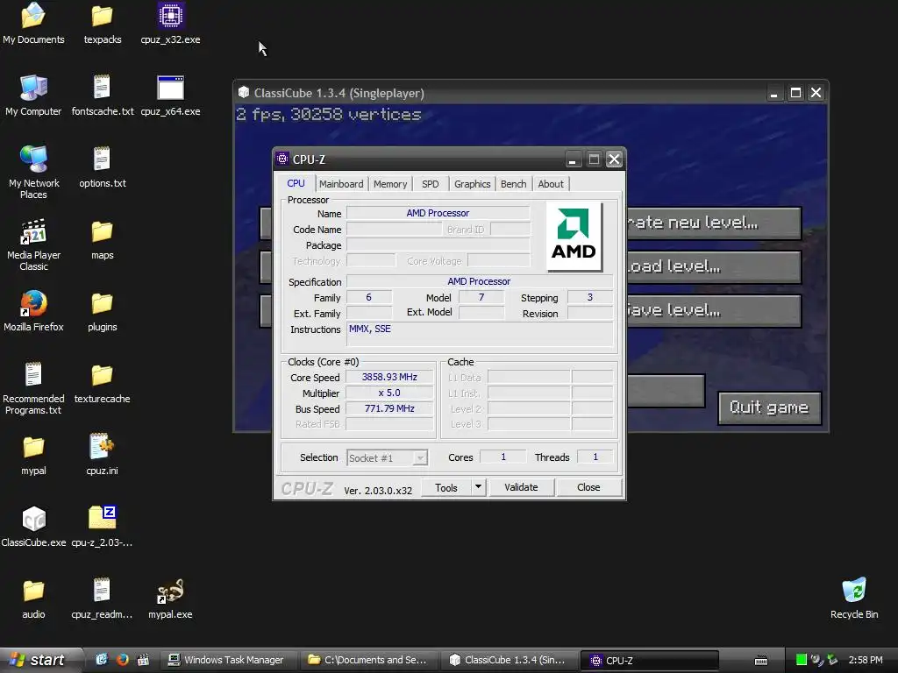Screen dimensions: 898x673
Task: Click the ClassiCube window title icon
Action: [244, 92]
